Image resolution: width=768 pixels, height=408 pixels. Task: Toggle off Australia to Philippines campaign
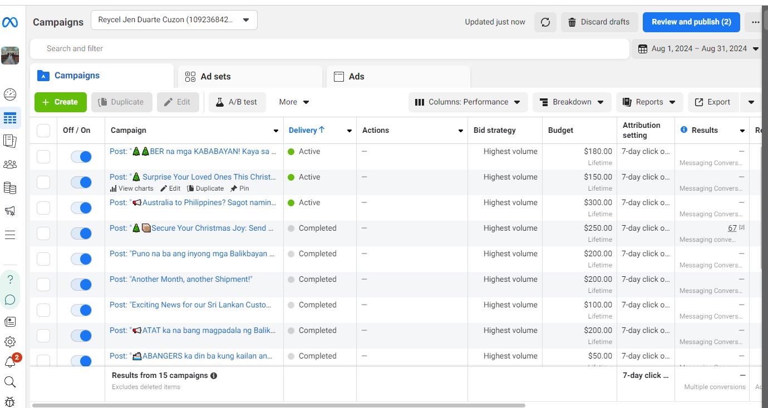click(x=81, y=208)
